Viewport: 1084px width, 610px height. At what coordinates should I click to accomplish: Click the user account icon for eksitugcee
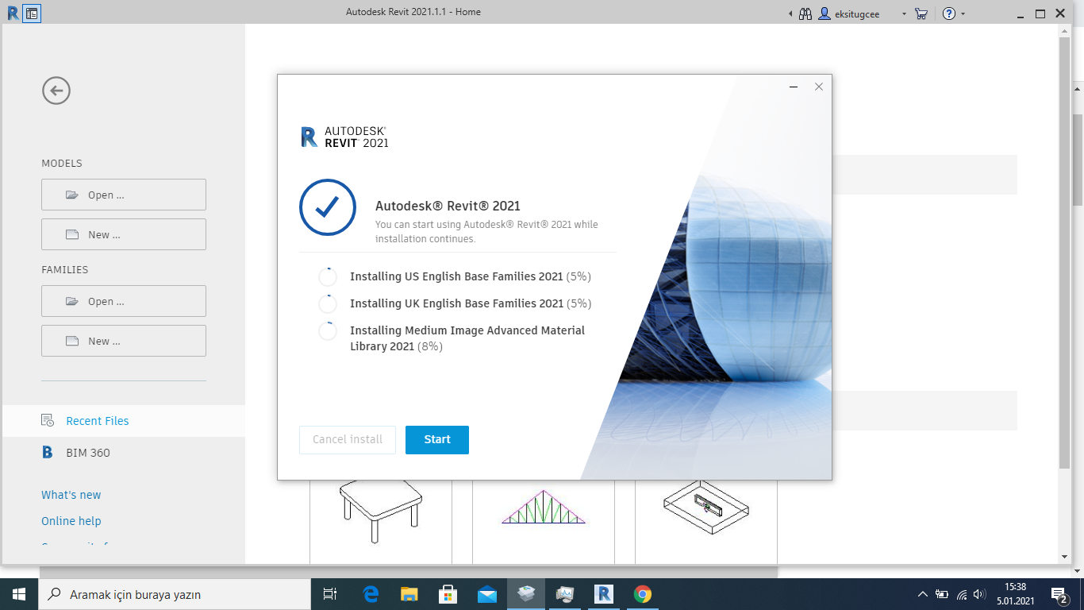click(825, 14)
